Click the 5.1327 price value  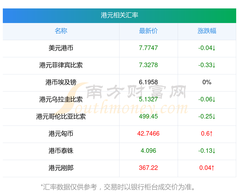tap(148, 99)
